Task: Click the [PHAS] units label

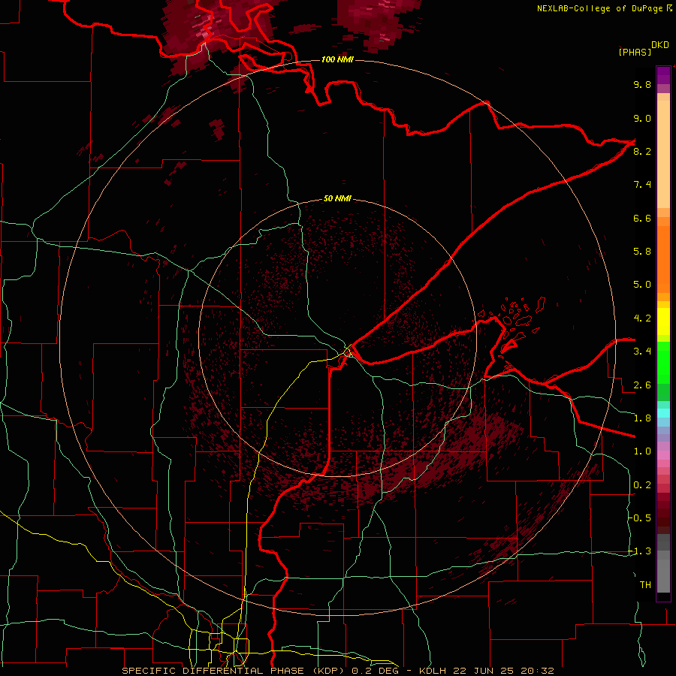Action: (x=635, y=52)
